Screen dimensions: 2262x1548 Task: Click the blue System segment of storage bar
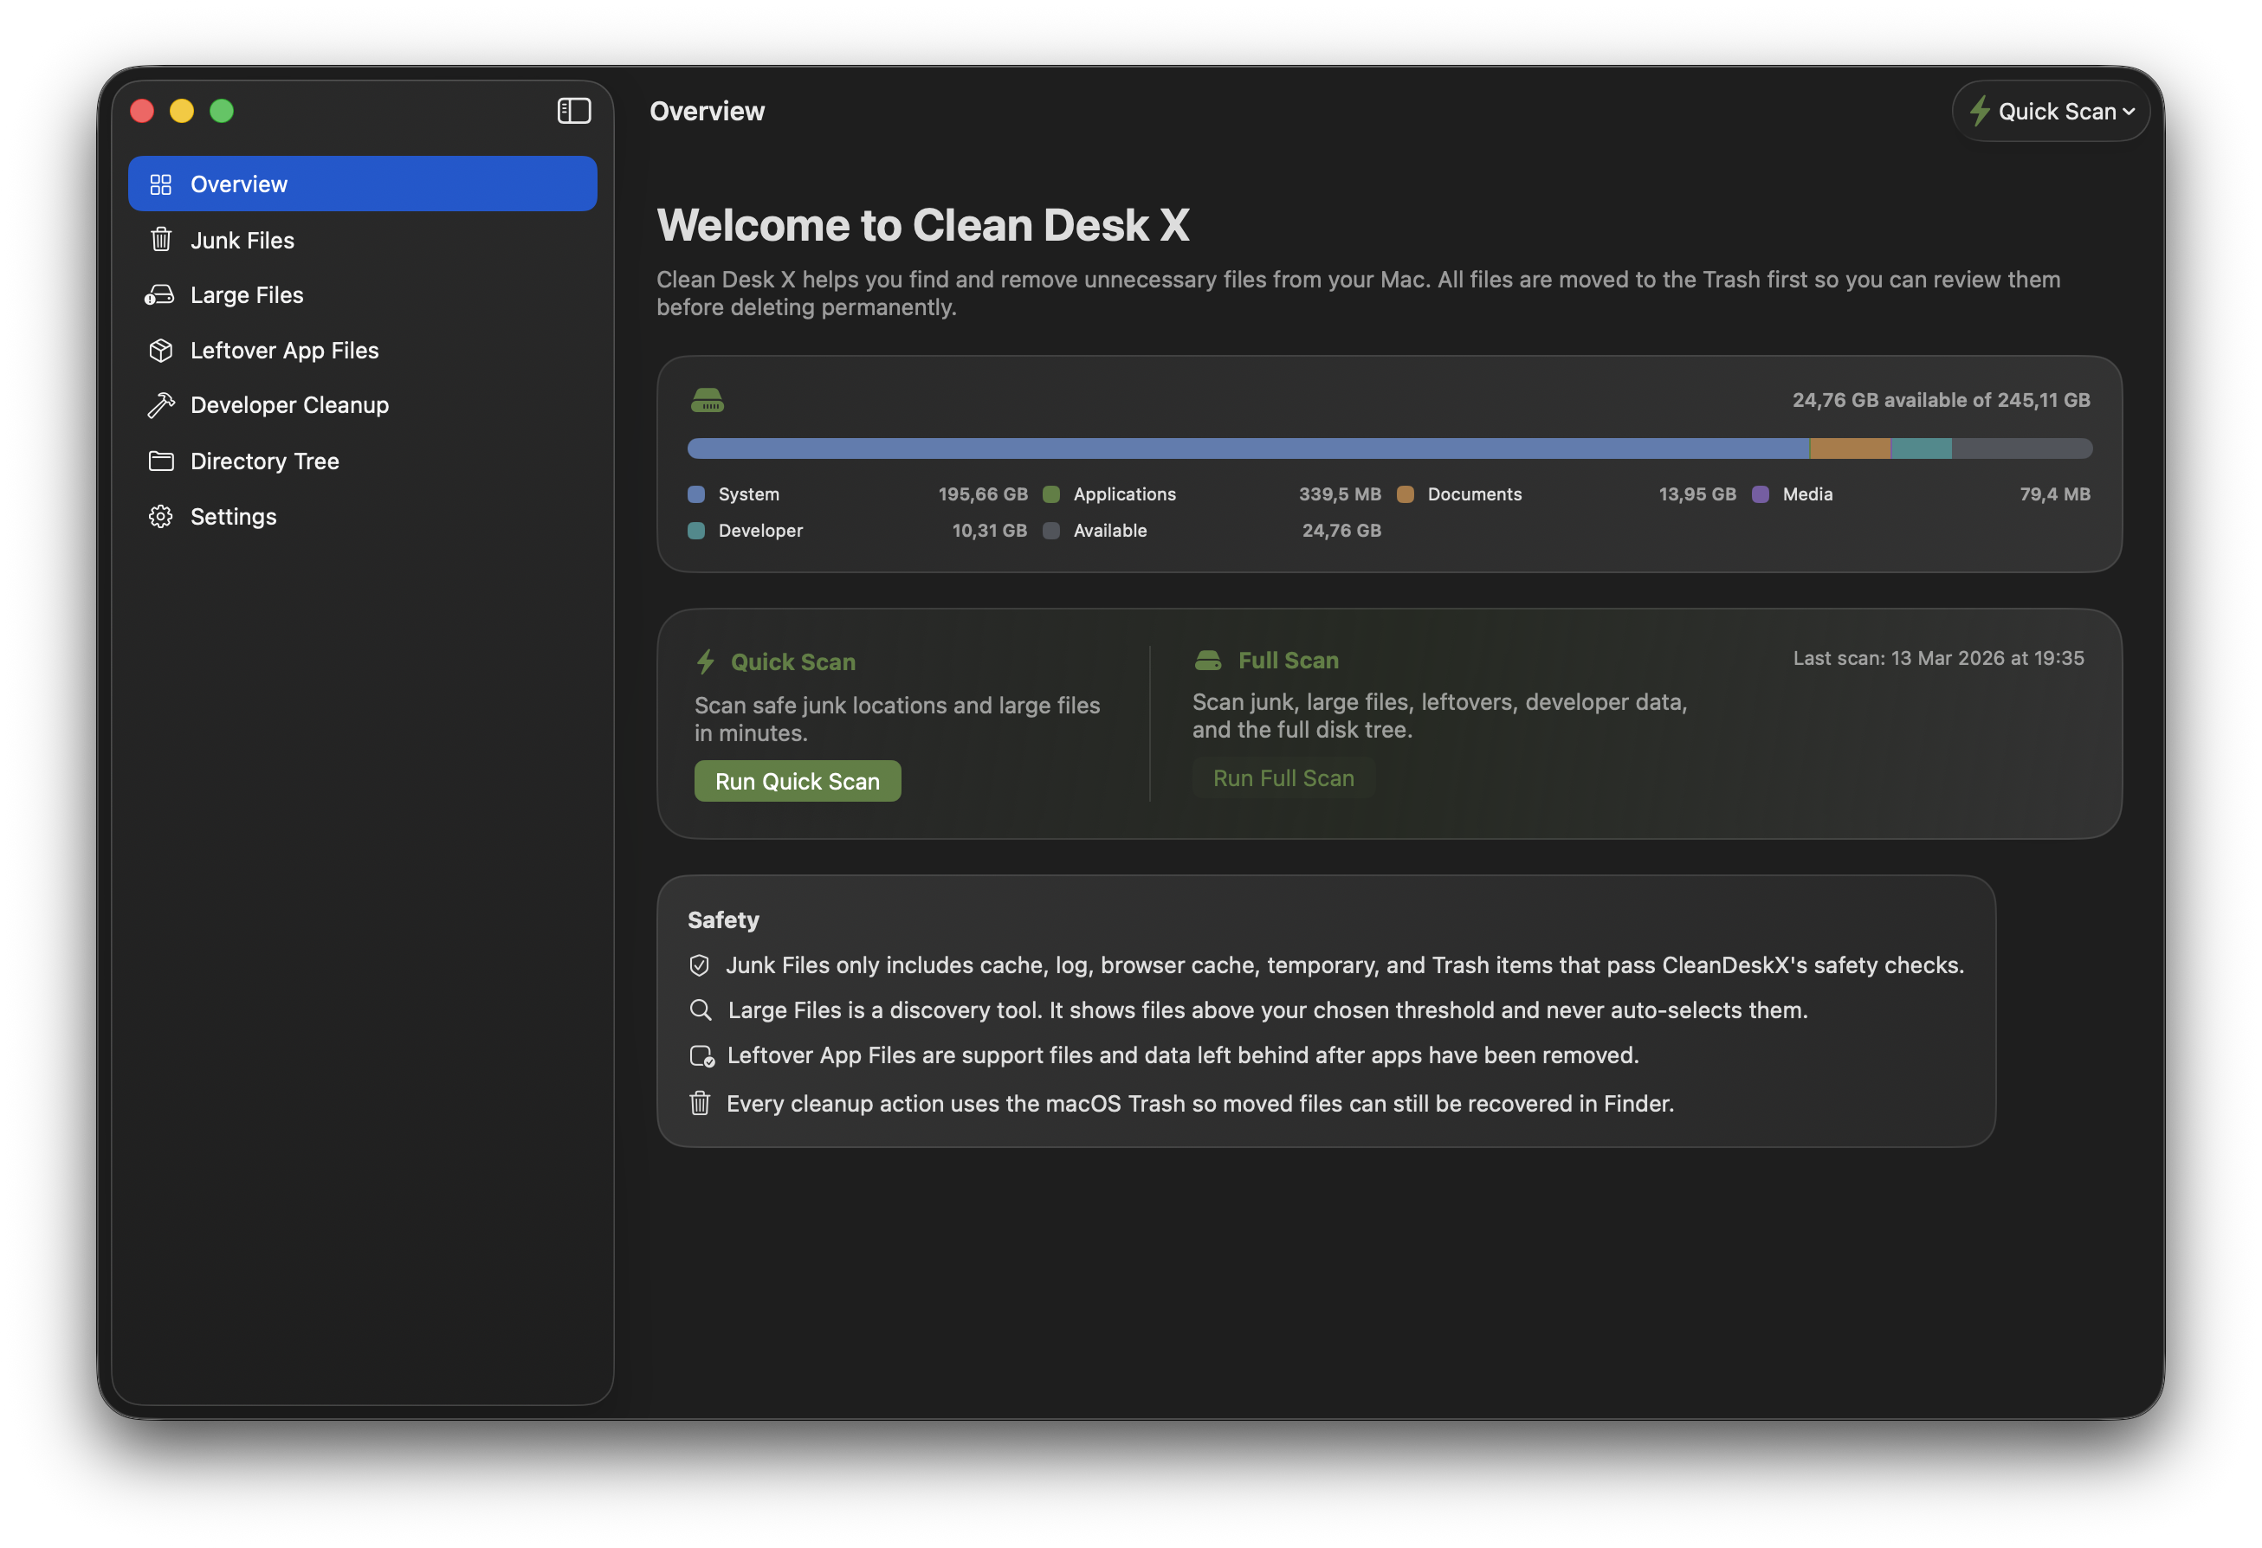(x=1248, y=448)
